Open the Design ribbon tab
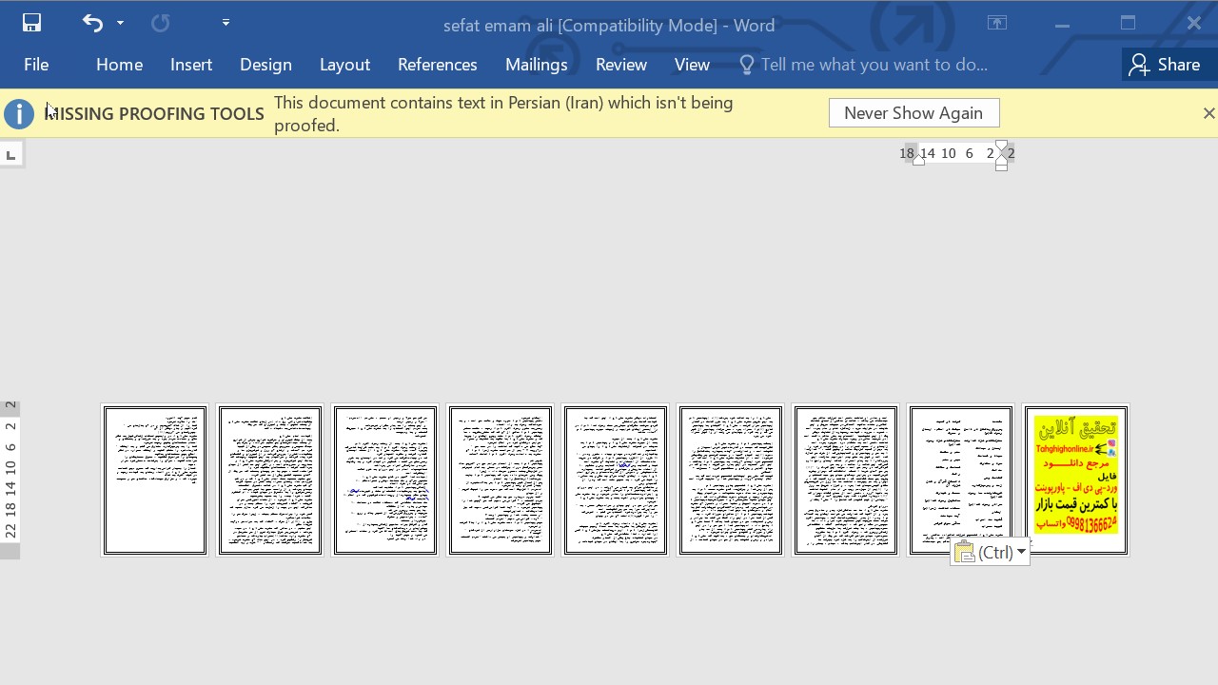This screenshot has height=685, width=1218. click(x=265, y=65)
